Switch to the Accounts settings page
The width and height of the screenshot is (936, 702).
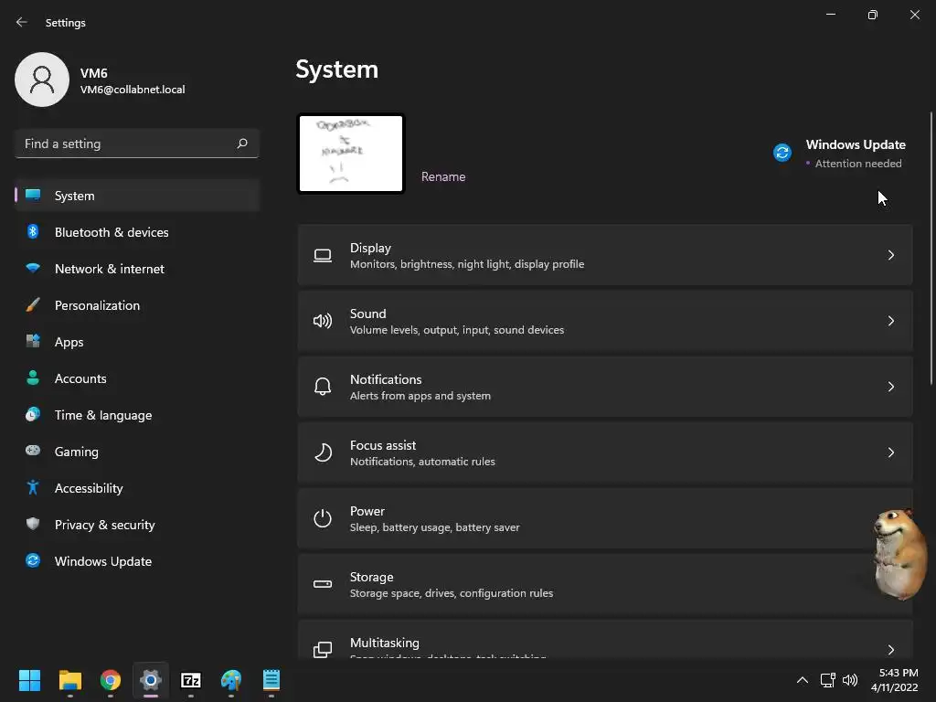(x=137, y=378)
